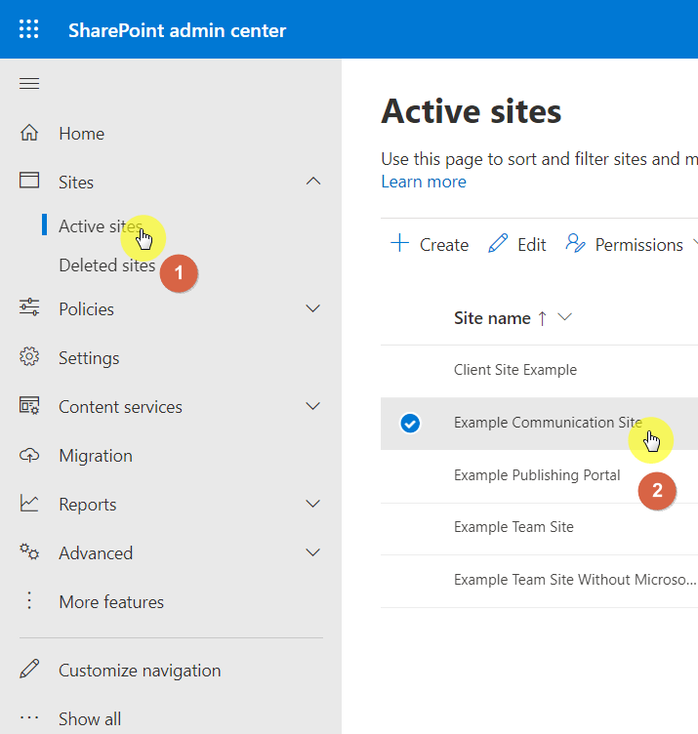Go to Home in the navigation

(x=81, y=134)
